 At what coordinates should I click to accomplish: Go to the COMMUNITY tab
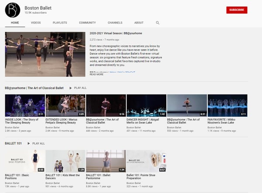click(x=87, y=23)
